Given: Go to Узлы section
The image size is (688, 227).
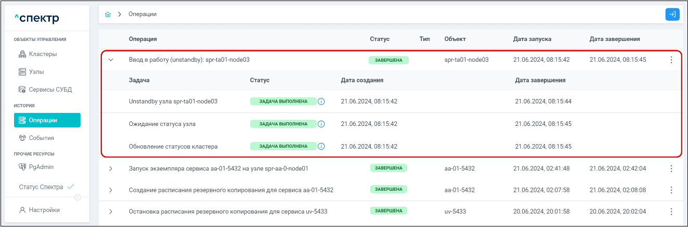Looking at the screenshot, I should click(37, 72).
